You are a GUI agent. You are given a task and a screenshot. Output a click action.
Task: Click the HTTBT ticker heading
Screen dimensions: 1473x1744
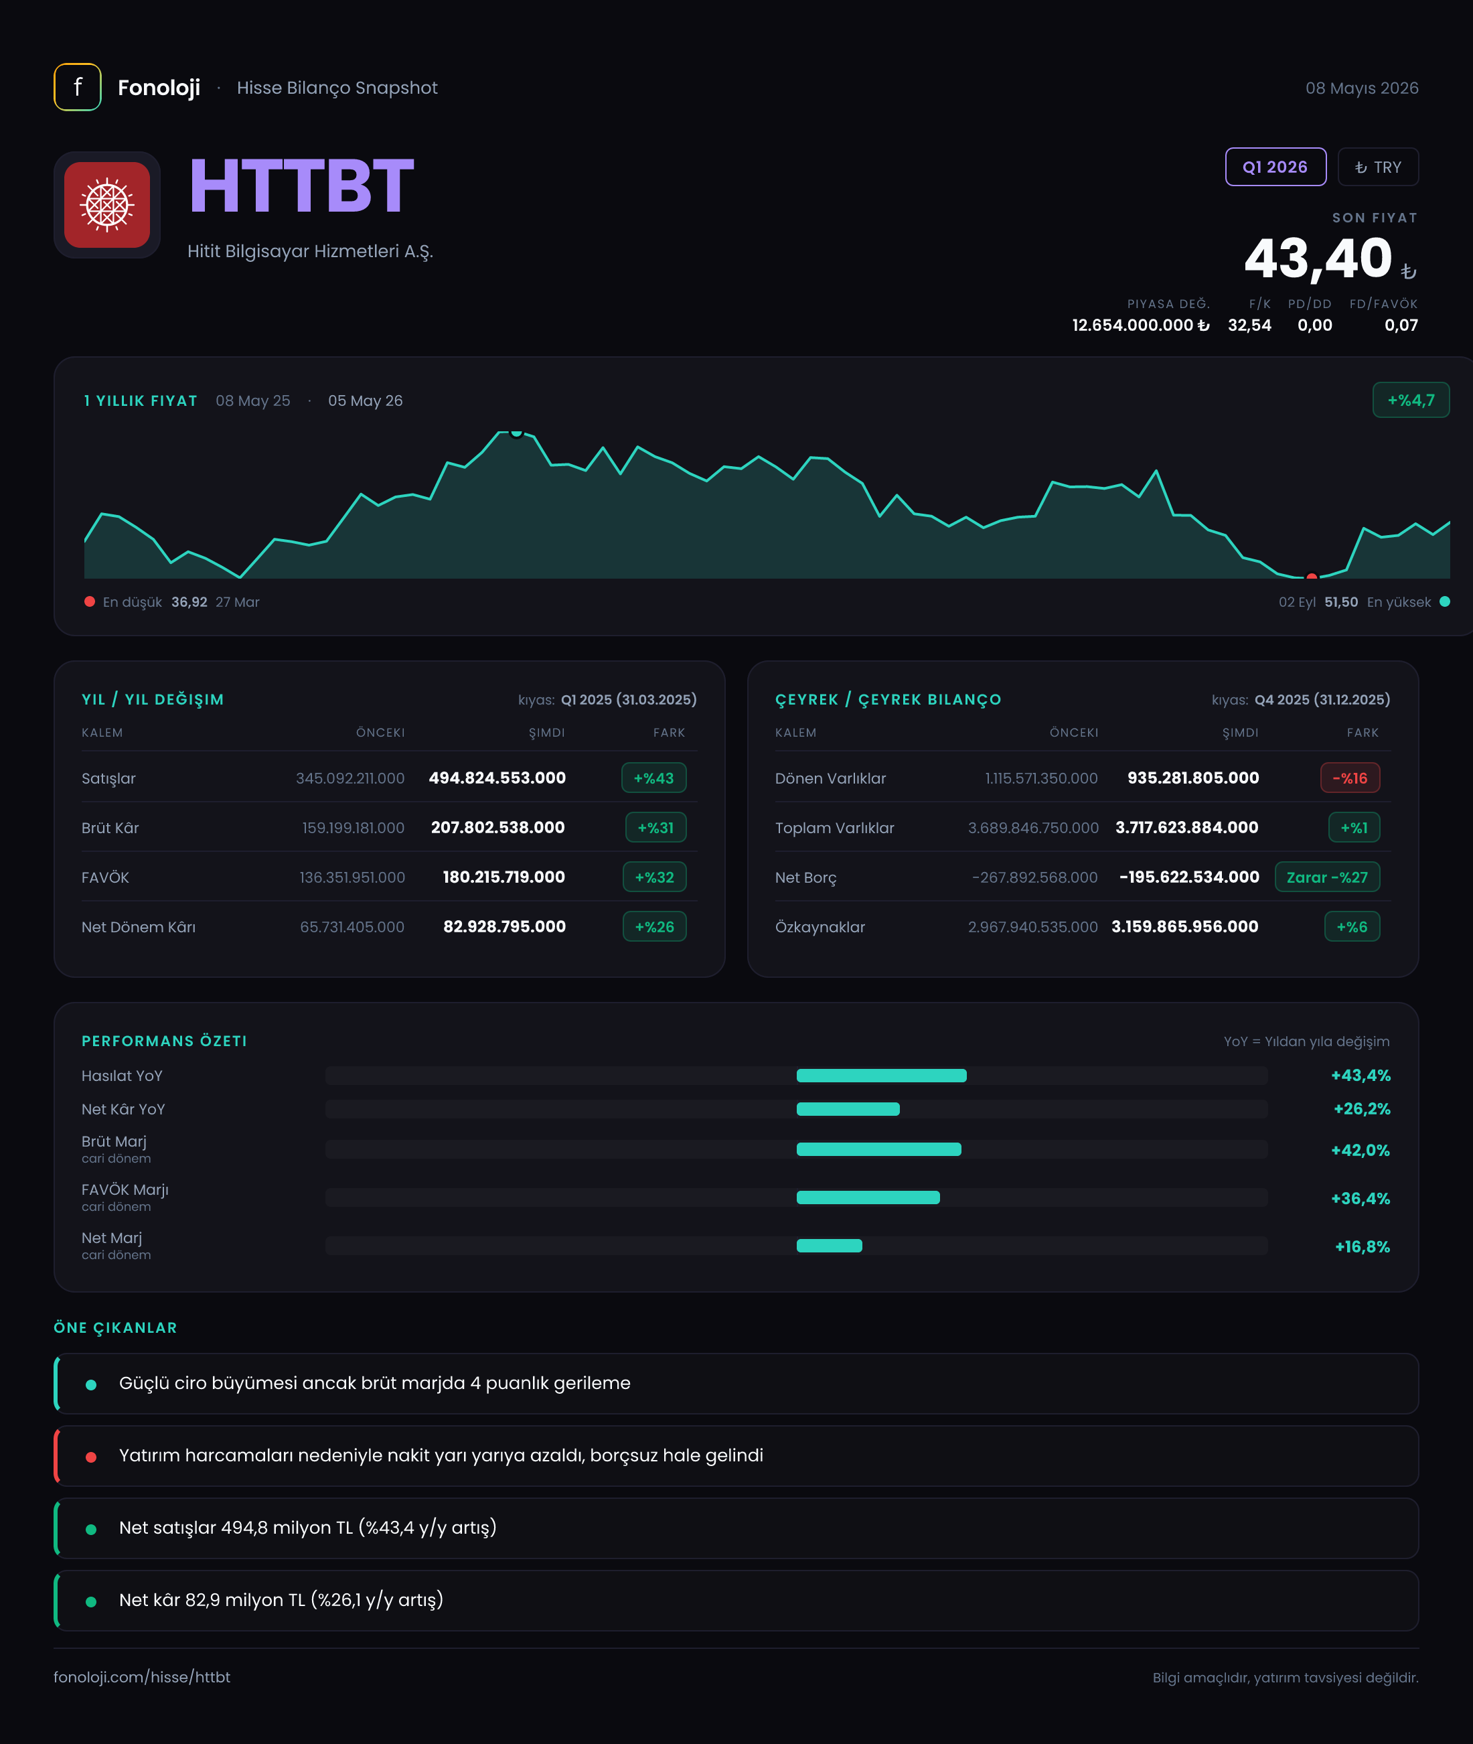(301, 186)
